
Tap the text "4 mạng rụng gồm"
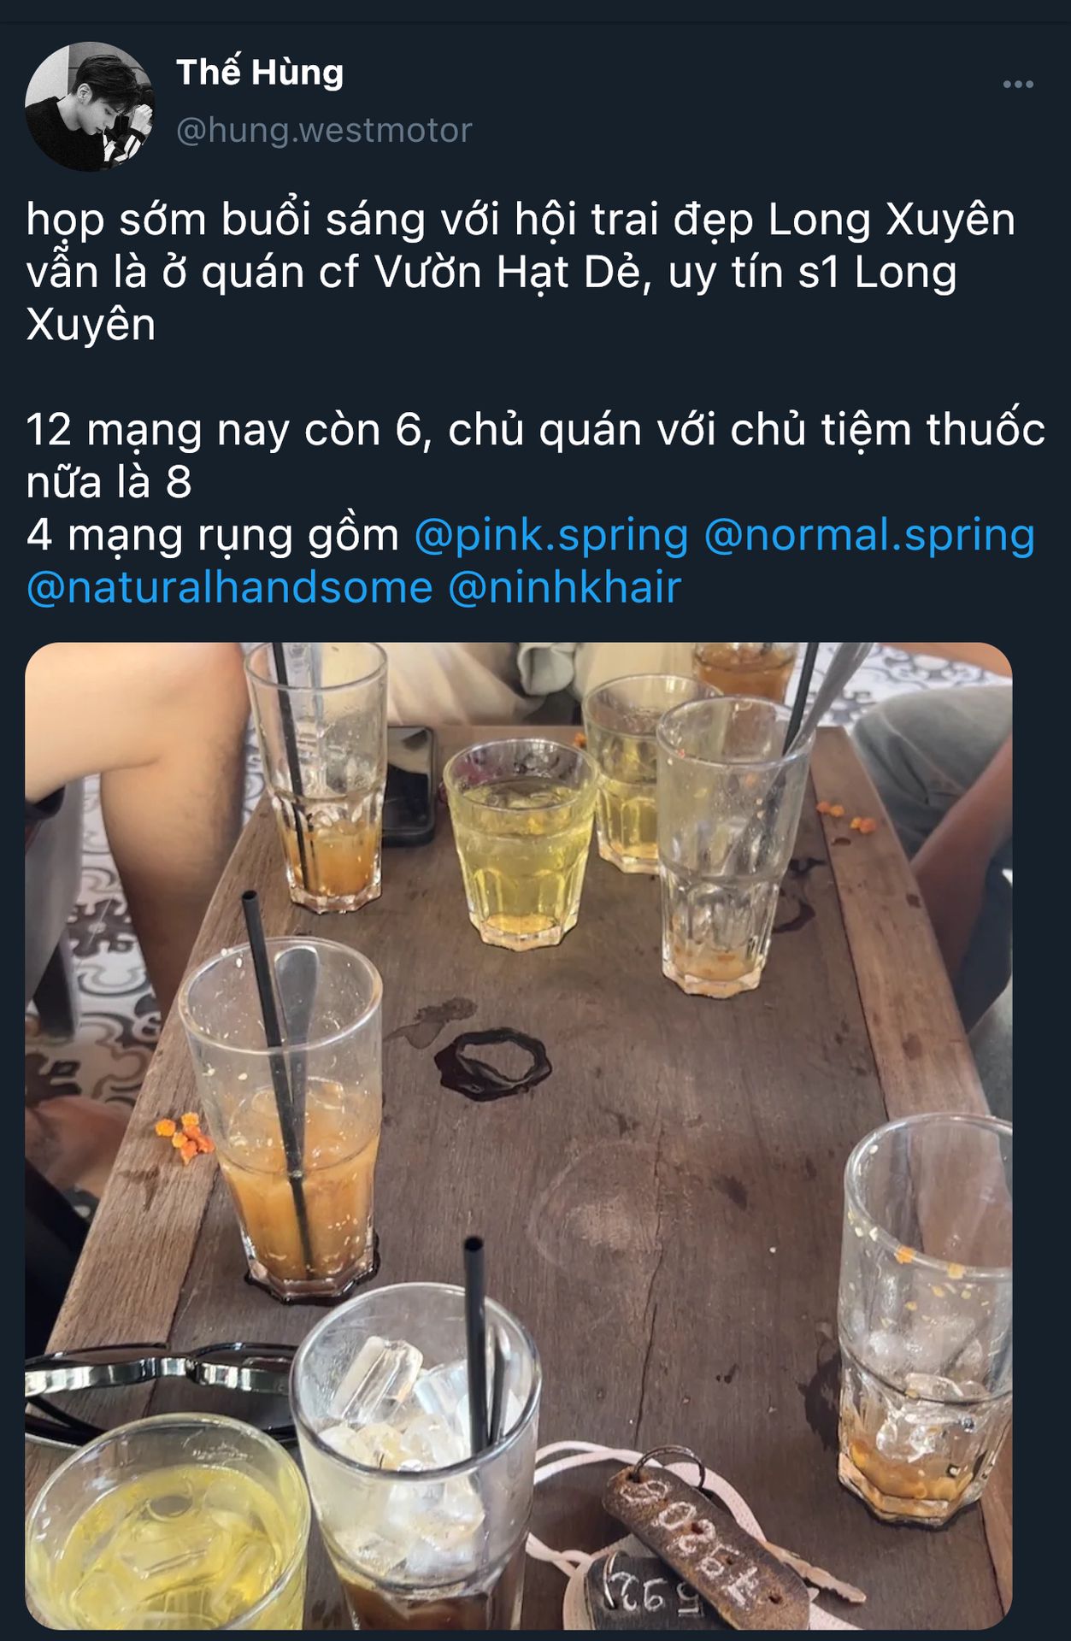(x=212, y=536)
